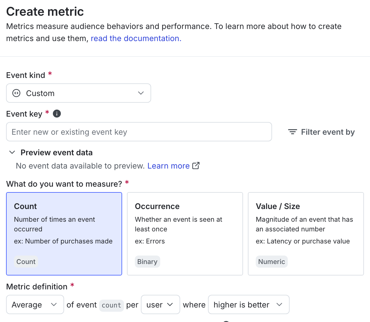Viewport: 370px width, 322px height.
Task: Click the filter icon near Filter event by
Action: 292,132
